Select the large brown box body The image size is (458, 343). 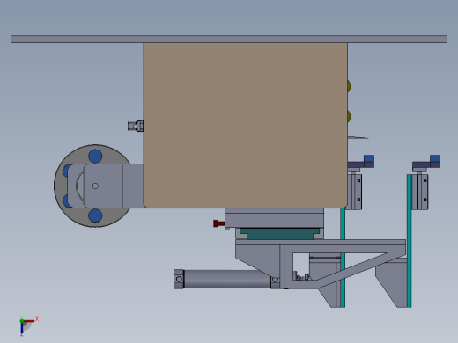246,126
